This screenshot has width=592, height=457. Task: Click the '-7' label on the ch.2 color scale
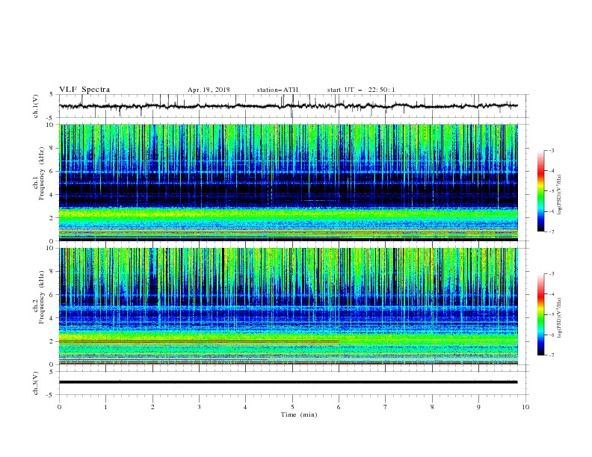[x=552, y=355]
